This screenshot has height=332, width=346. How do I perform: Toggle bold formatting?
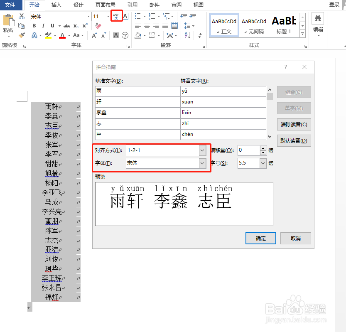(x=34, y=25)
